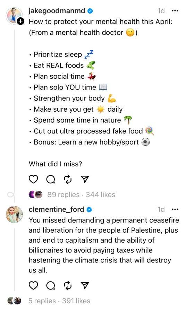186x312 pixels.
Task: Open three-dot menu on clementine_ford's reply
Action: click(175, 209)
